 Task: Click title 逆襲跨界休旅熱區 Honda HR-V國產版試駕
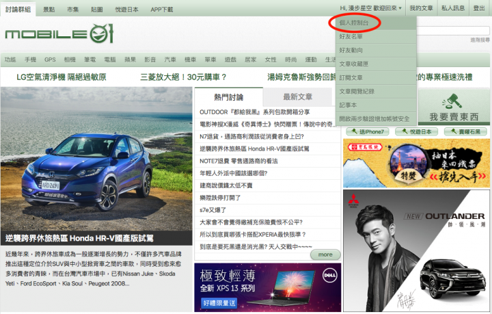tap(79, 238)
